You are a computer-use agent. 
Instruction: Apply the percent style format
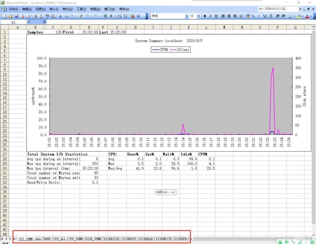pyautogui.click(x=253, y=16)
